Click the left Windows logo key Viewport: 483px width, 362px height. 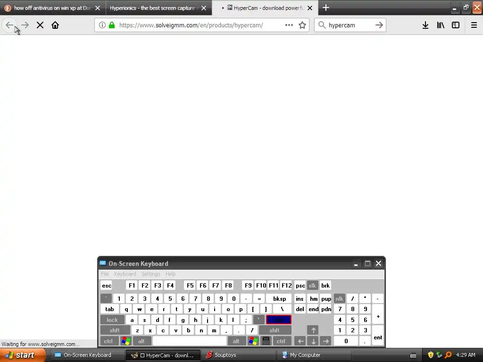click(x=126, y=341)
